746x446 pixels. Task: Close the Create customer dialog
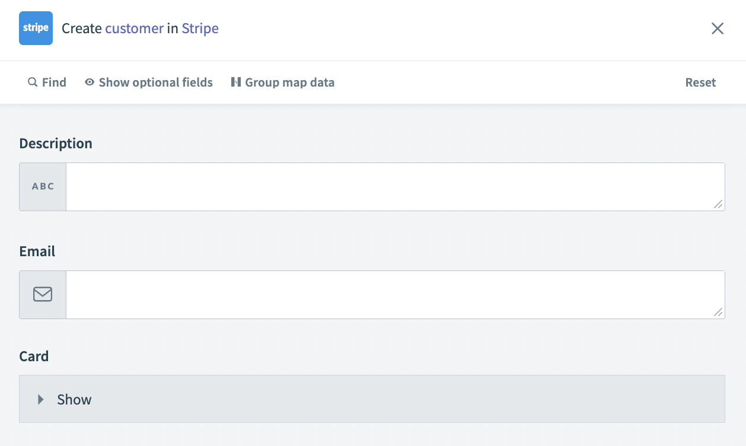pyautogui.click(x=718, y=28)
